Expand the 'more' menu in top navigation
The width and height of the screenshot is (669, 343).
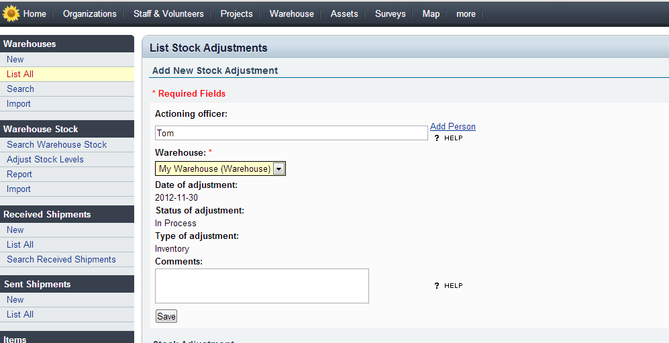click(x=466, y=13)
